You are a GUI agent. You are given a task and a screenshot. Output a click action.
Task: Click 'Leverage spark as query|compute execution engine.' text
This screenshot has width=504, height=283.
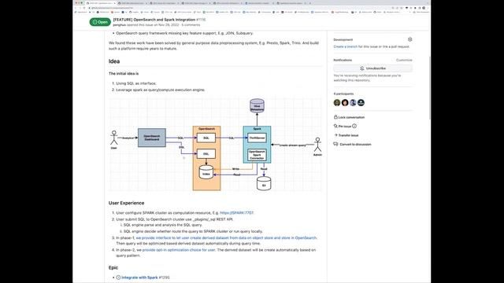tap(161, 90)
